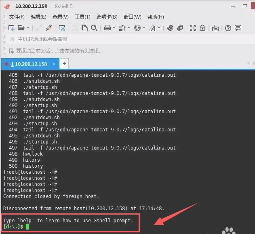Click the local prompt [d:\~]$ cursor

pos(27,226)
